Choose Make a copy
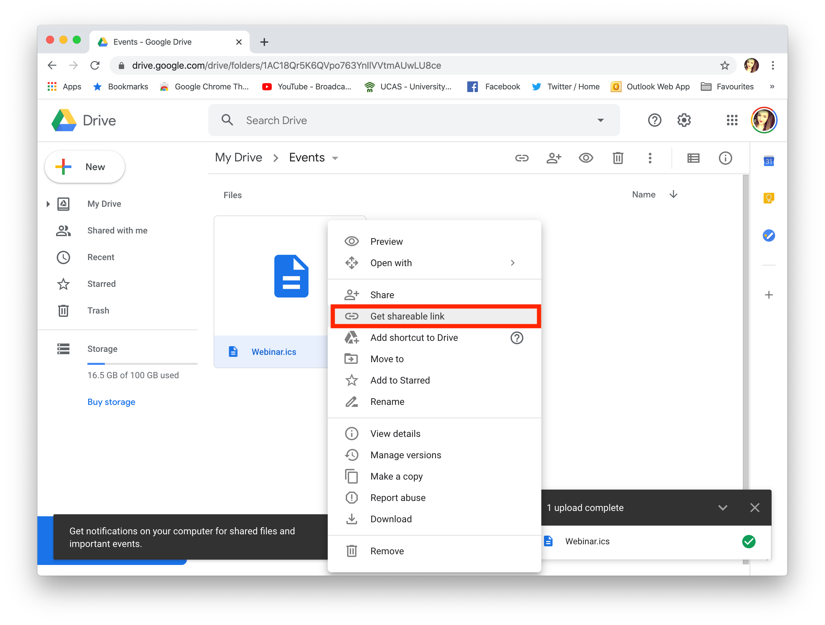825x625 pixels. click(x=434, y=476)
